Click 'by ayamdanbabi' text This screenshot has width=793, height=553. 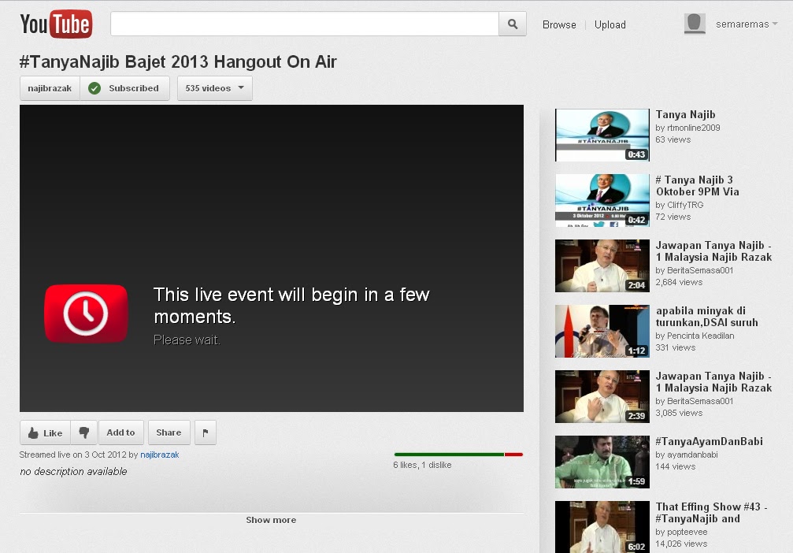click(687, 455)
